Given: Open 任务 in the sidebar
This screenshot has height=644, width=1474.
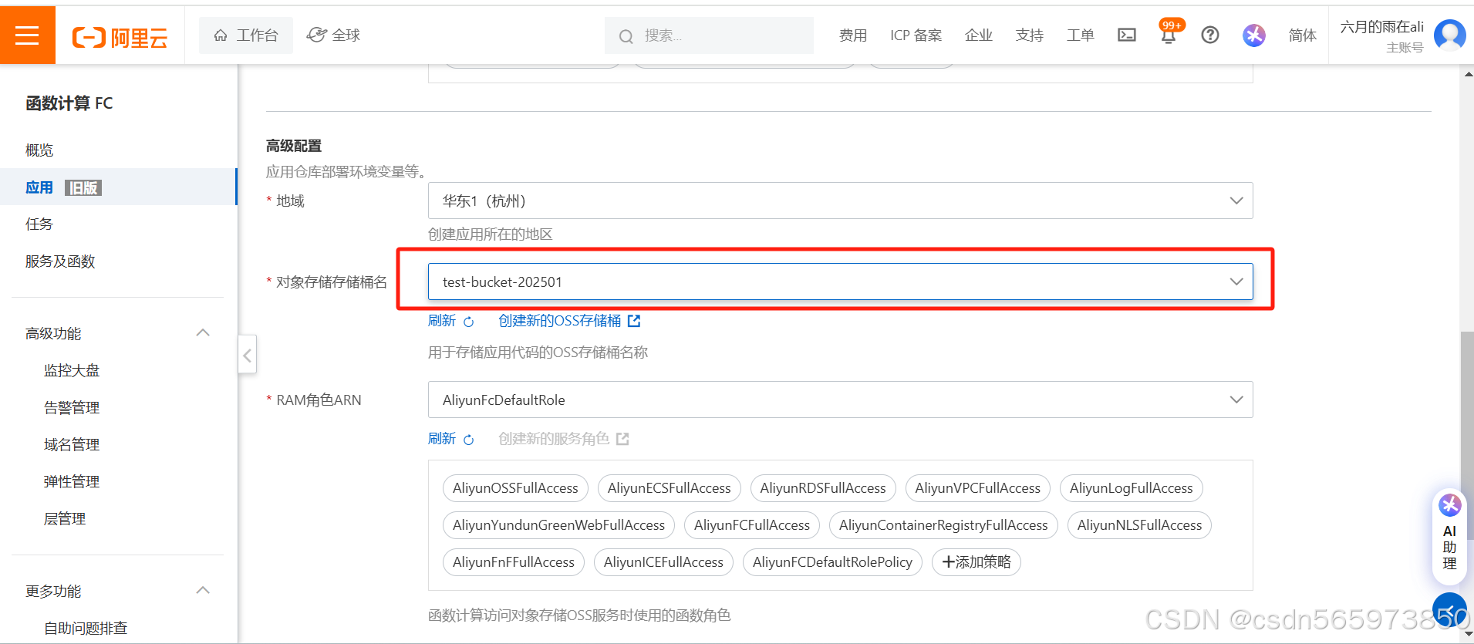Looking at the screenshot, I should point(39,224).
